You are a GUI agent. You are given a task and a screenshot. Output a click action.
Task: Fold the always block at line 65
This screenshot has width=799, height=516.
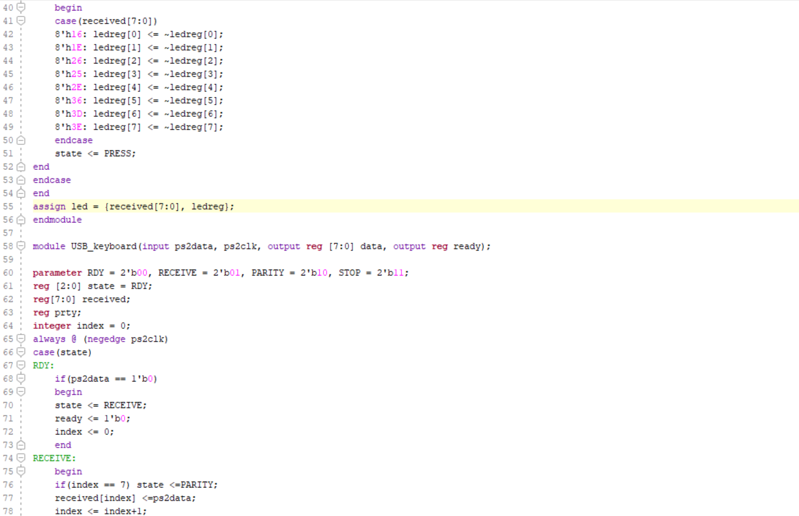point(21,339)
